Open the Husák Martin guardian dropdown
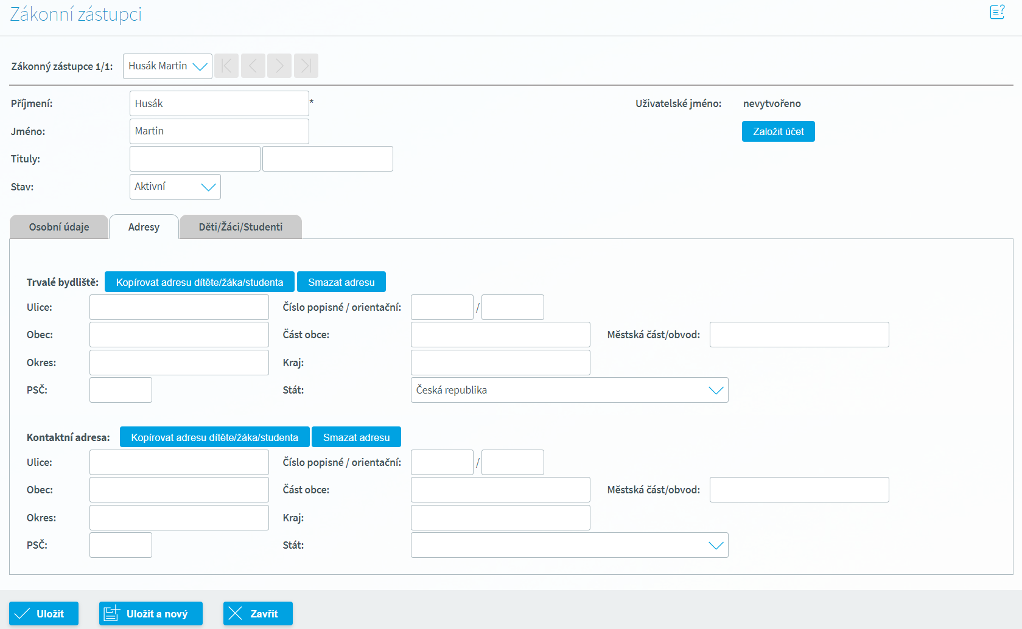1022x629 pixels. [167, 66]
